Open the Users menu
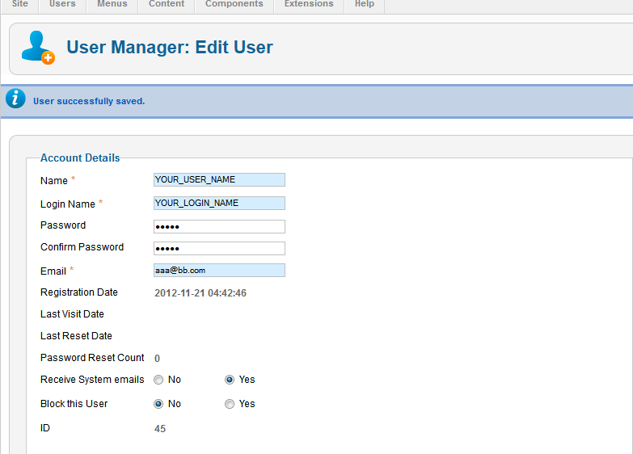The height and width of the screenshot is (454, 633). 62,5
